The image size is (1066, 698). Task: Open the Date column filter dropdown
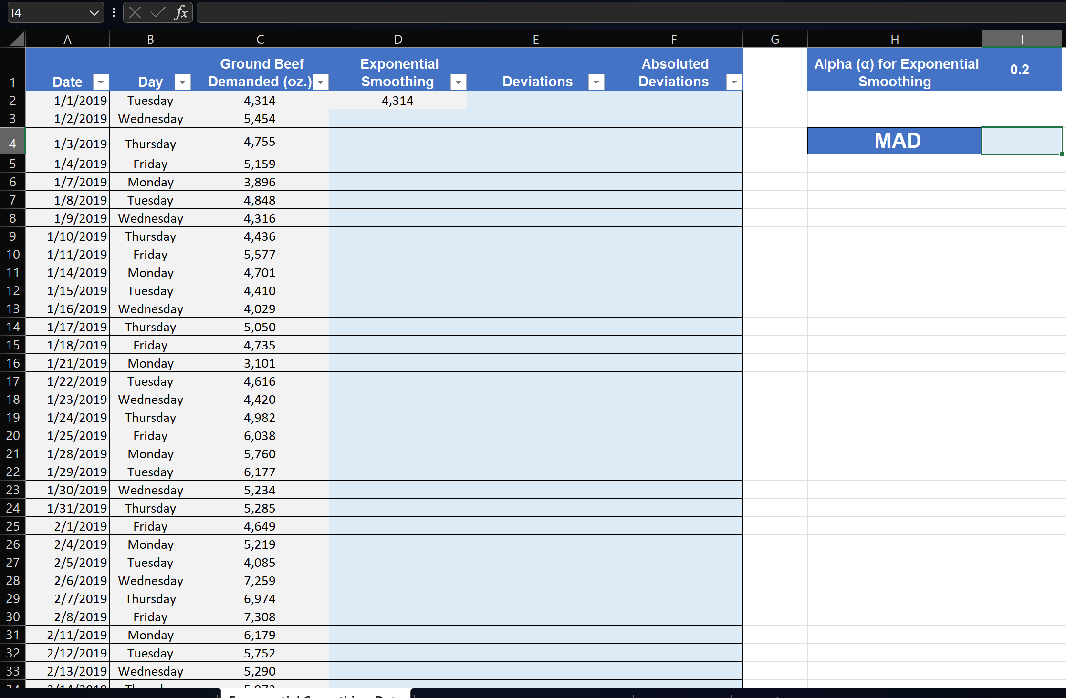tap(101, 82)
